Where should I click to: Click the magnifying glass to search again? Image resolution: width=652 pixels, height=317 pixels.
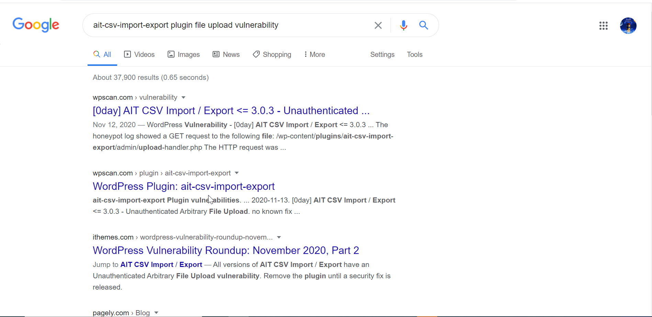[424, 25]
